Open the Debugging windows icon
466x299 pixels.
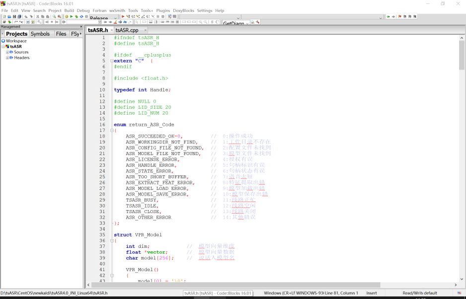[169, 17]
